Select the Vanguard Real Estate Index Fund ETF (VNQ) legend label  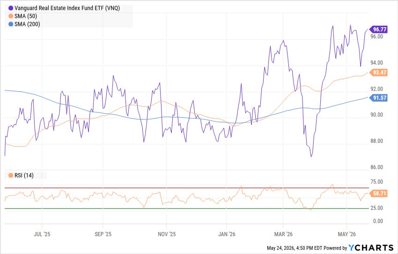67,8
